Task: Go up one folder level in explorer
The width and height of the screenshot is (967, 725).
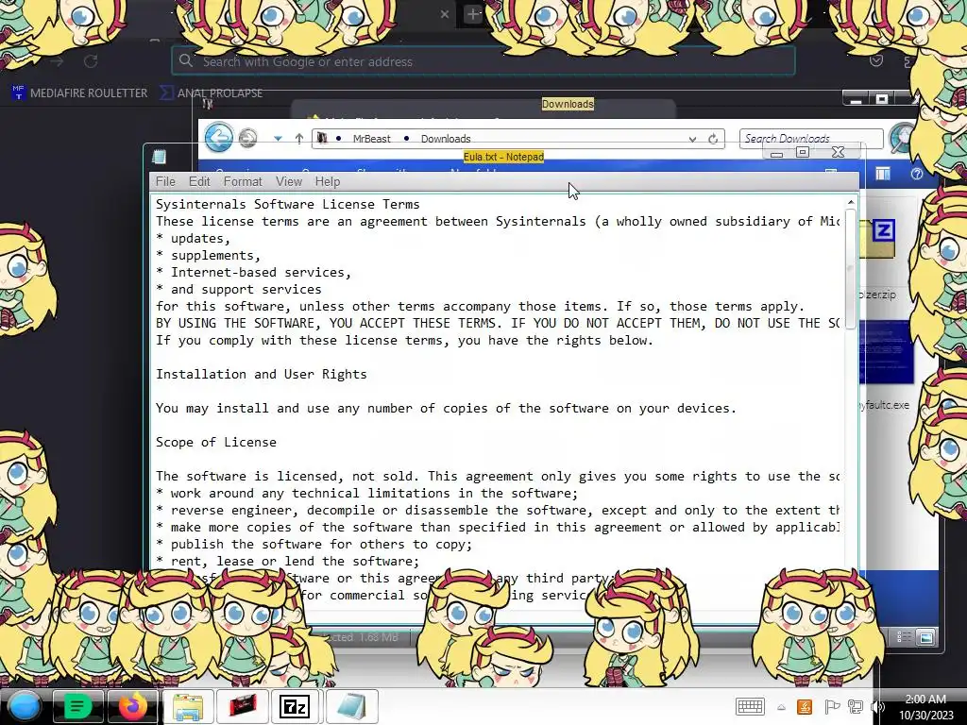Action: (x=299, y=139)
